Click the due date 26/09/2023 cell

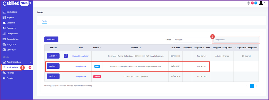click(x=176, y=56)
